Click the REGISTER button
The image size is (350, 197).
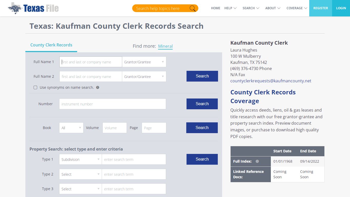pyautogui.click(x=321, y=8)
